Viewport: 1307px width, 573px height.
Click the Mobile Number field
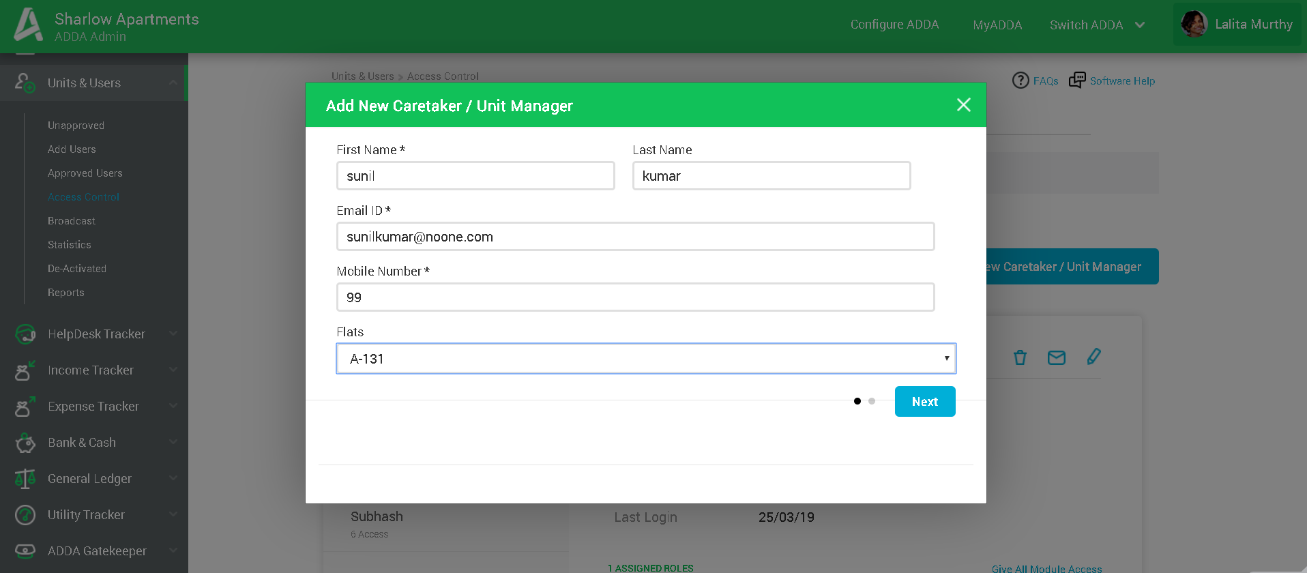pos(636,297)
